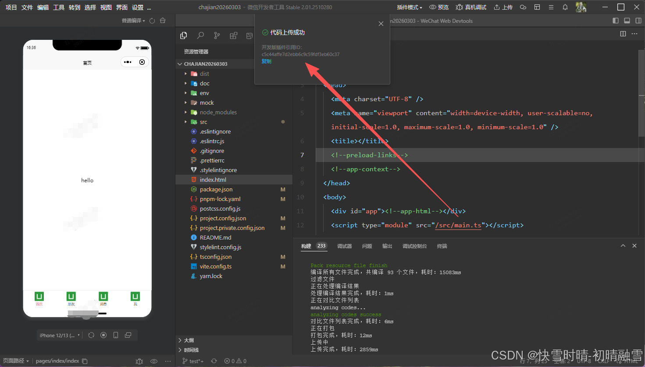Toggle the primary sidebar layout icon
Image resolution: width=645 pixels, height=367 pixels.
[616, 21]
